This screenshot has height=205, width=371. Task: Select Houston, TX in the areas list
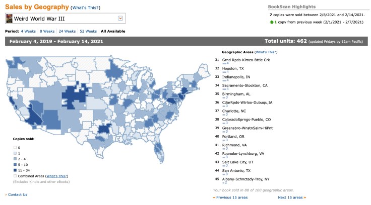click(x=232, y=68)
